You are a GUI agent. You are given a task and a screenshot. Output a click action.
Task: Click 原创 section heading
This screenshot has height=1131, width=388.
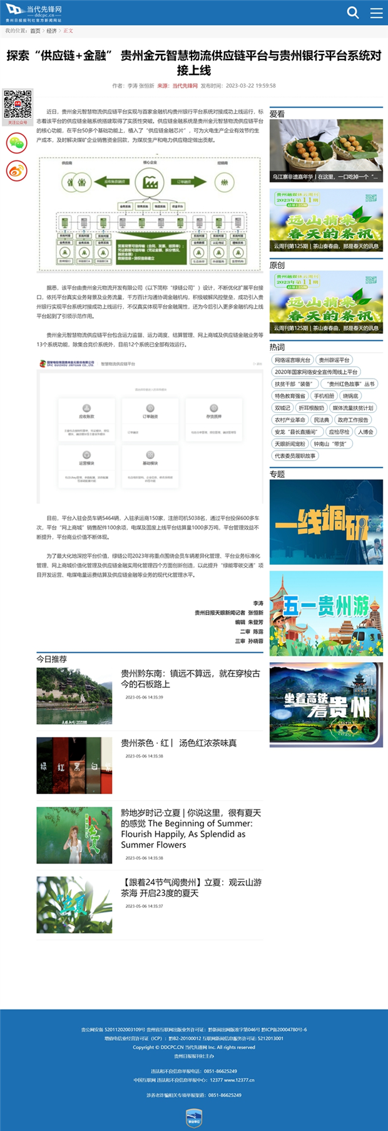coord(277,265)
